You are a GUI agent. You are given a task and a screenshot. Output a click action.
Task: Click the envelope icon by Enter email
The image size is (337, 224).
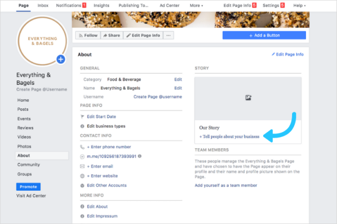tap(83, 166)
